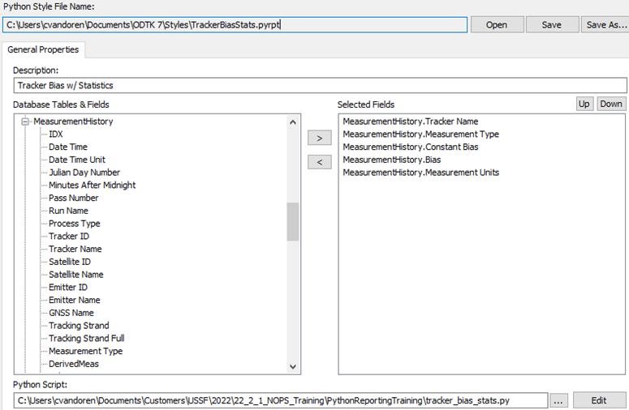Viewport: 629px width, 410px height.
Task: Add field with the > arrow button
Action: (320, 138)
